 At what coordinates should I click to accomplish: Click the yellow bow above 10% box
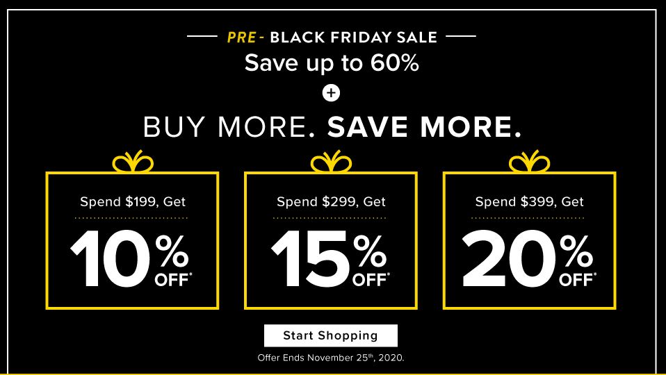point(133,162)
